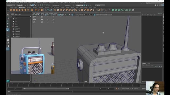Toggle the single-pane layout button in toolbox
170x95 pixels.
[8, 40]
